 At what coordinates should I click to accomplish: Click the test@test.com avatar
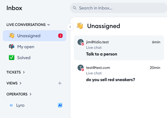pyautogui.click(x=81, y=68)
